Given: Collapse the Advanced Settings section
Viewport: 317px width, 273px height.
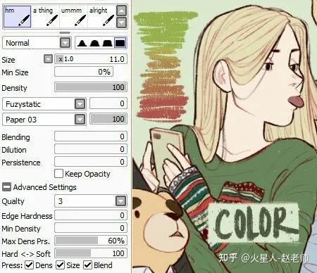Looking at the screenshot, I should (x=6, y=187).
